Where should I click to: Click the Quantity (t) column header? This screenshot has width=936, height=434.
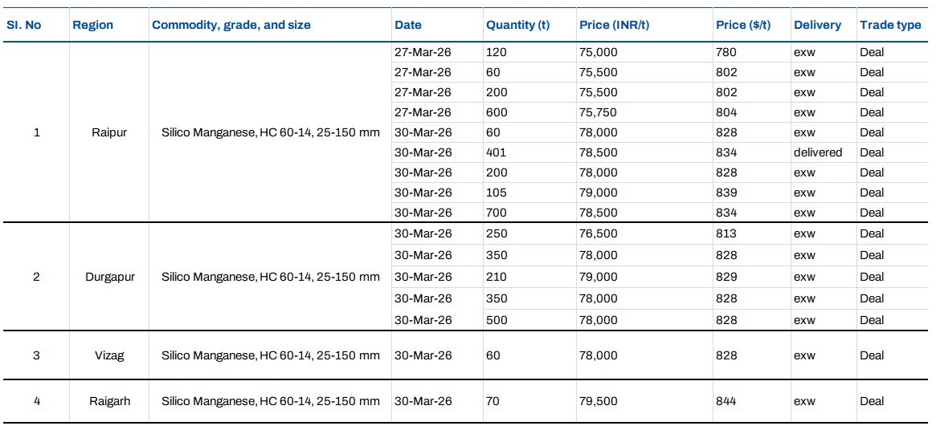point(517,25)
